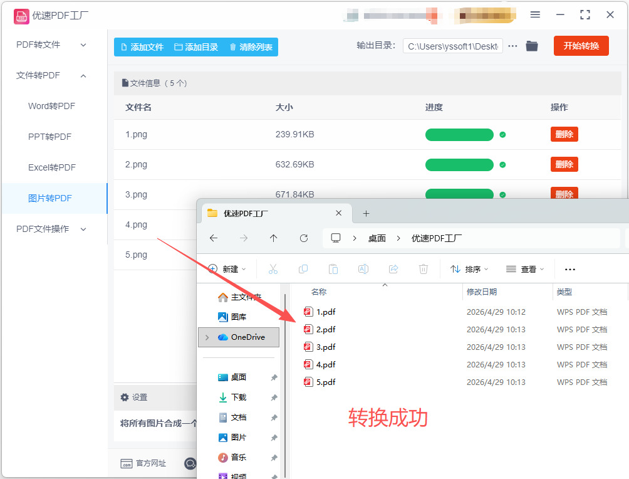Expand the OneDrive tree node chevron
The width and height of the screenshot is (629, 479).
[x=207, y=338]
